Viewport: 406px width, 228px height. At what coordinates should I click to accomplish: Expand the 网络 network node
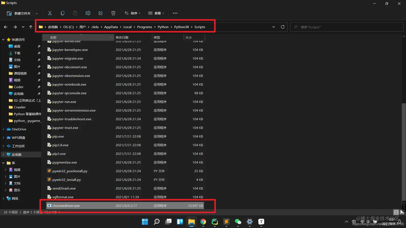click(3, 198)
